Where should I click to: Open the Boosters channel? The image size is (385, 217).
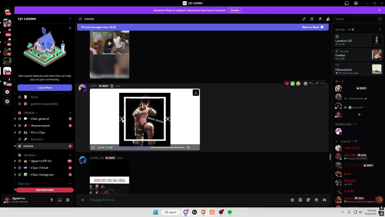point(45,139)
